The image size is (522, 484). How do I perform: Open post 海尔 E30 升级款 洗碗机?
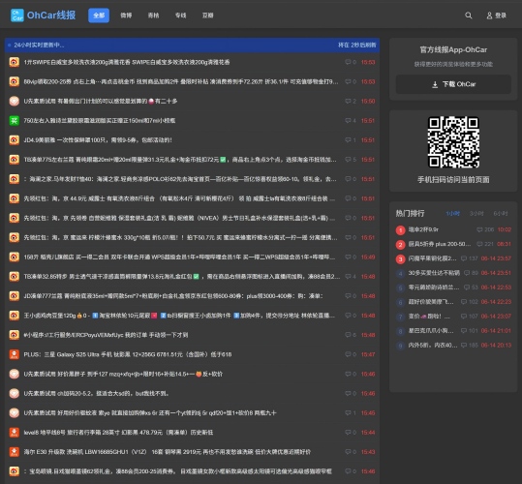[168, 452]
